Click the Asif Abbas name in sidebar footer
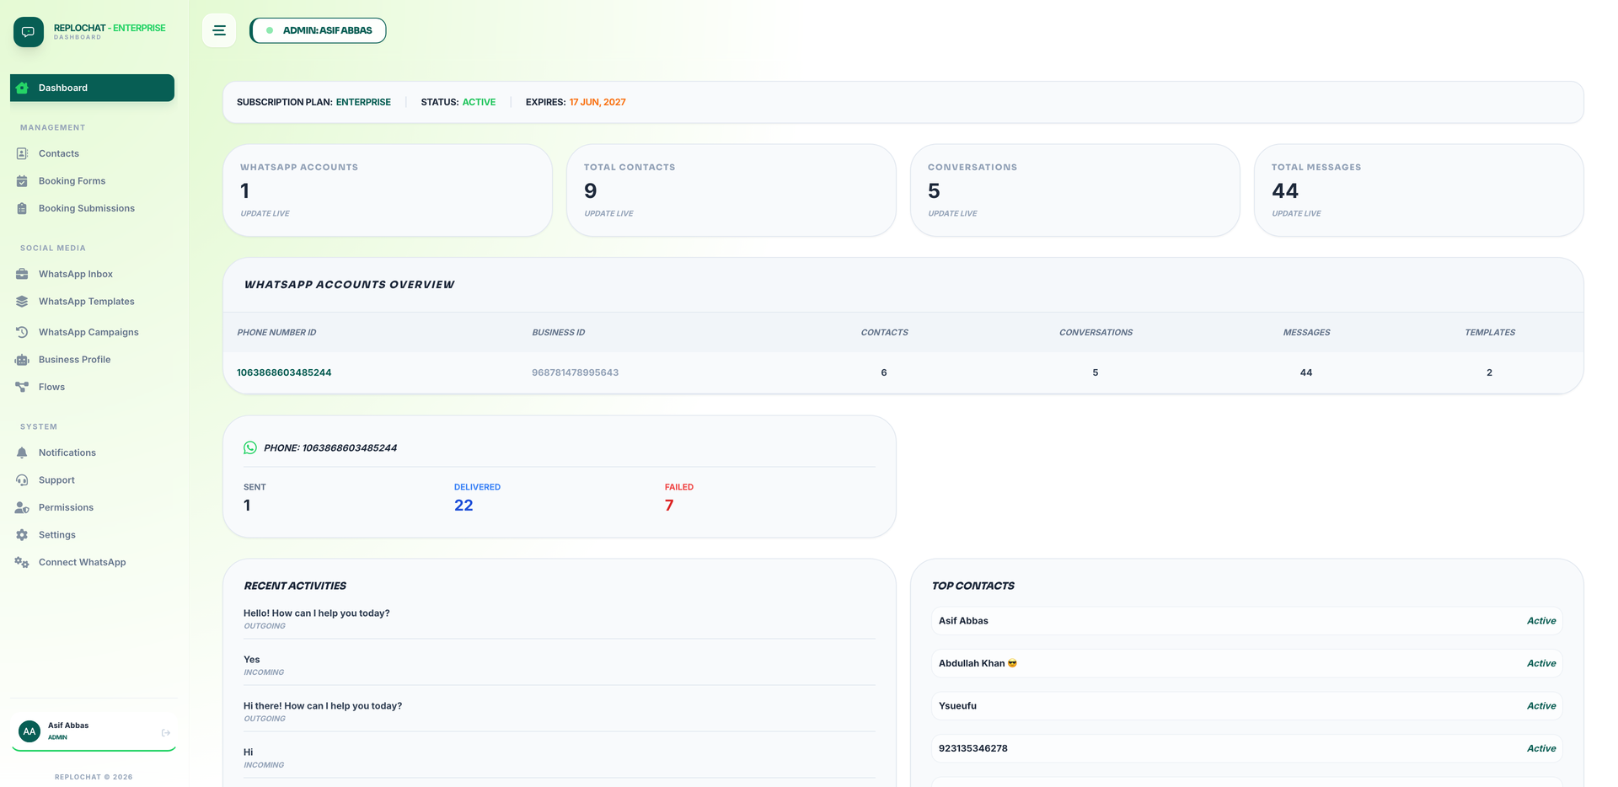1618x787 pixels. (x=68, y=725)
